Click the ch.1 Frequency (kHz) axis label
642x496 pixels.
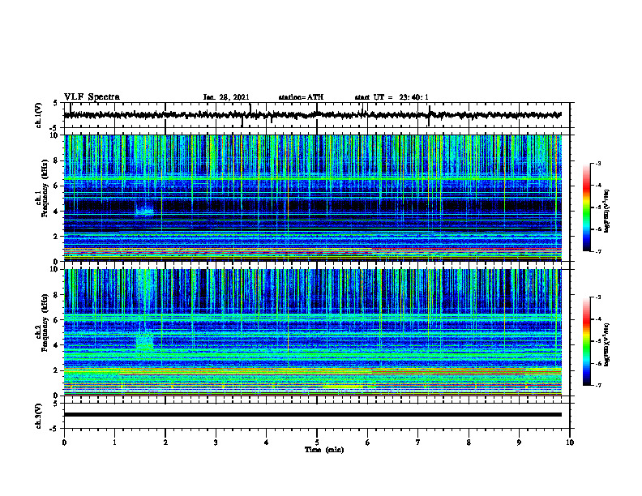tap(41, 189)
